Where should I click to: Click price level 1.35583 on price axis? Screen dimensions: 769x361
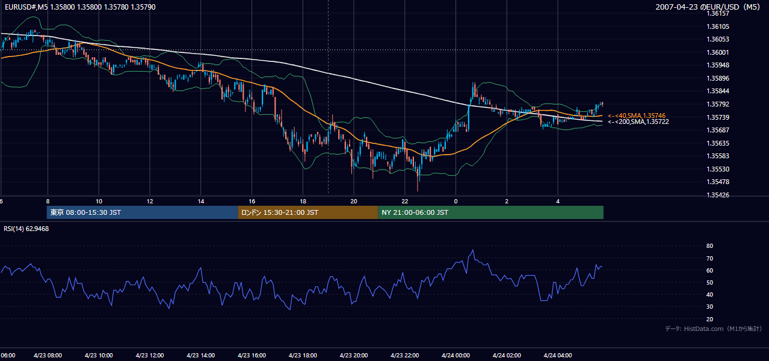pyautogui.click(x=718, y=156)
